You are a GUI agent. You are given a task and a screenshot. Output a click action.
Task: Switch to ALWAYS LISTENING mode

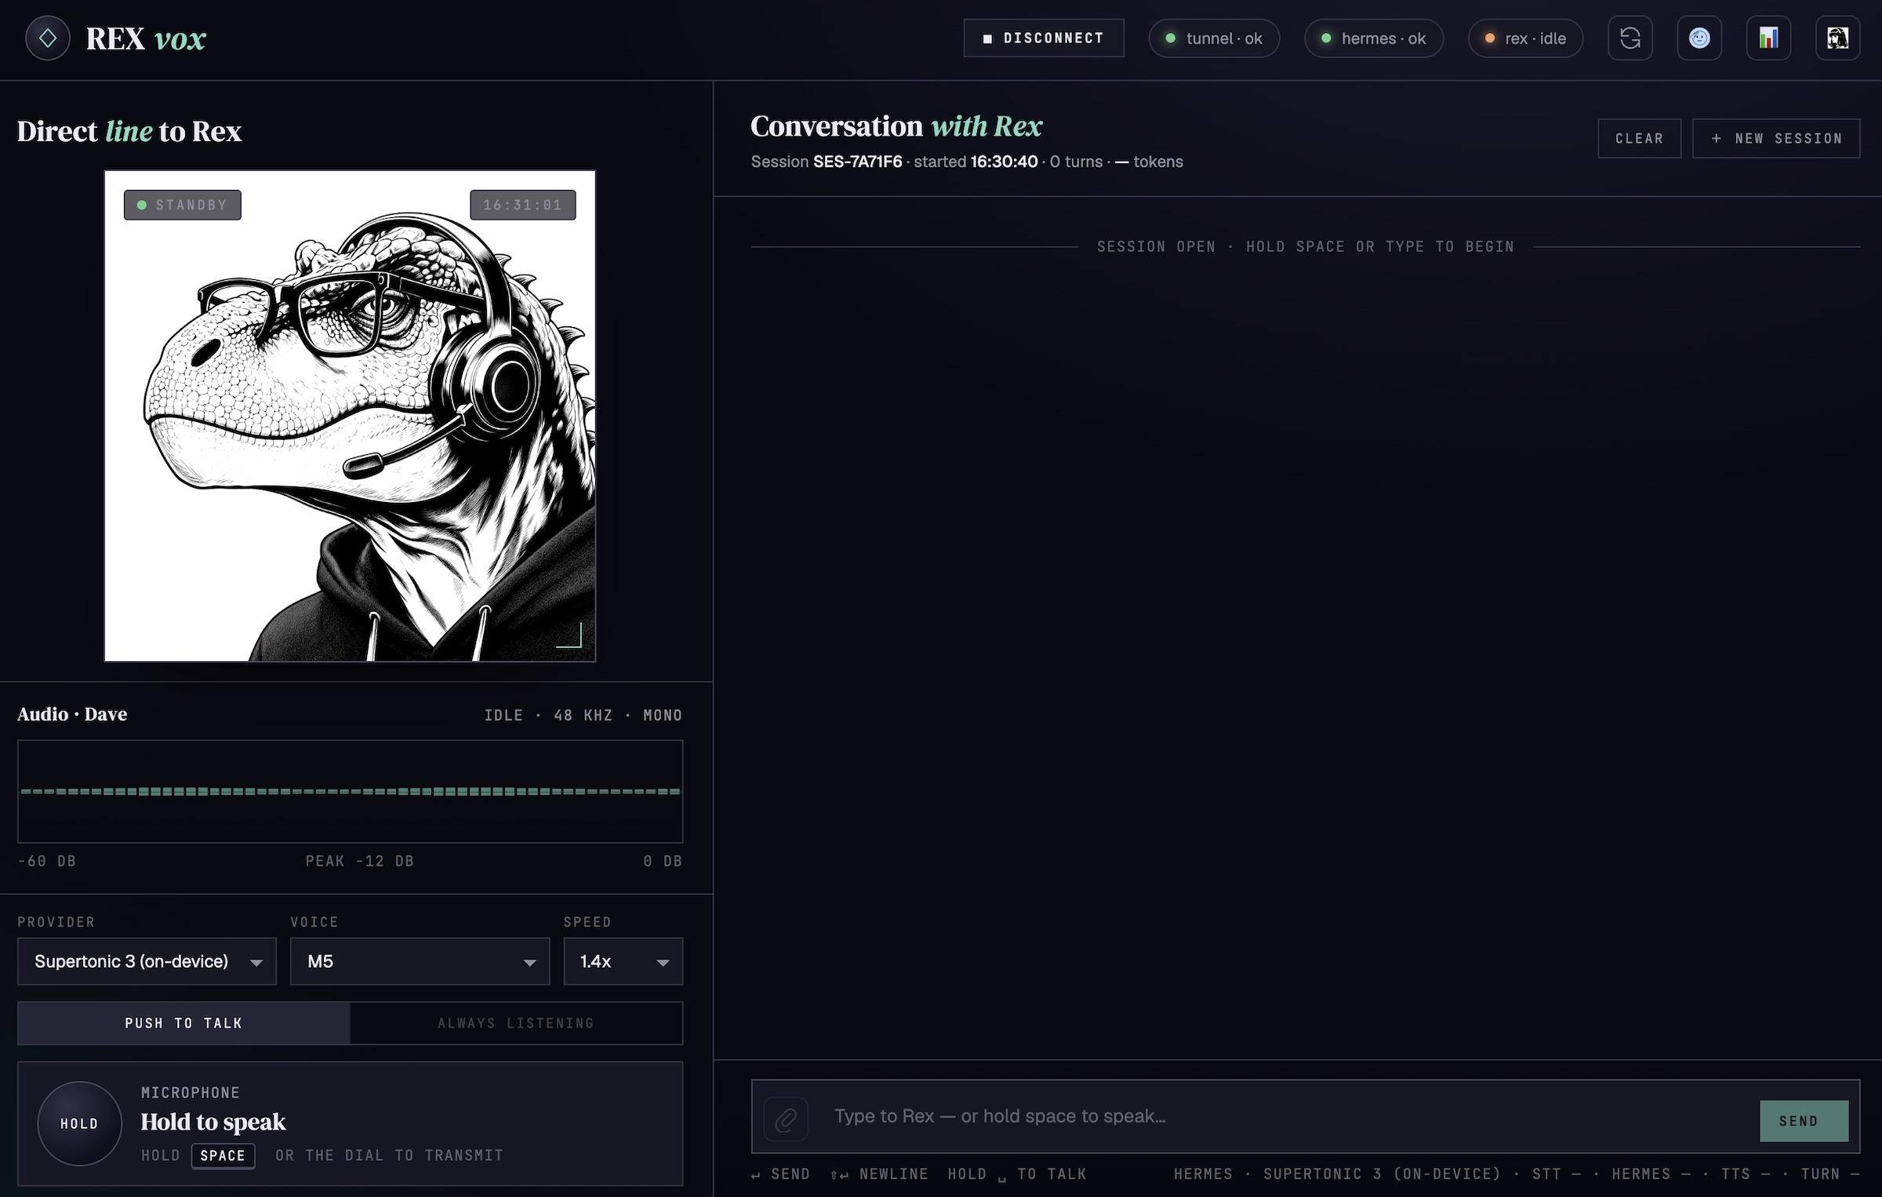tap(516, 1023)
